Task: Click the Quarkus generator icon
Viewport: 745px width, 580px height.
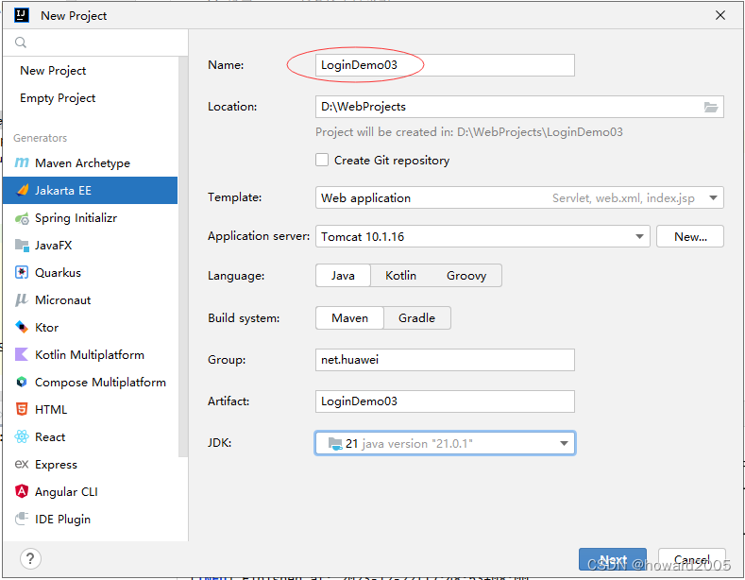Action: pyautogui.click(x=22, y=273)
